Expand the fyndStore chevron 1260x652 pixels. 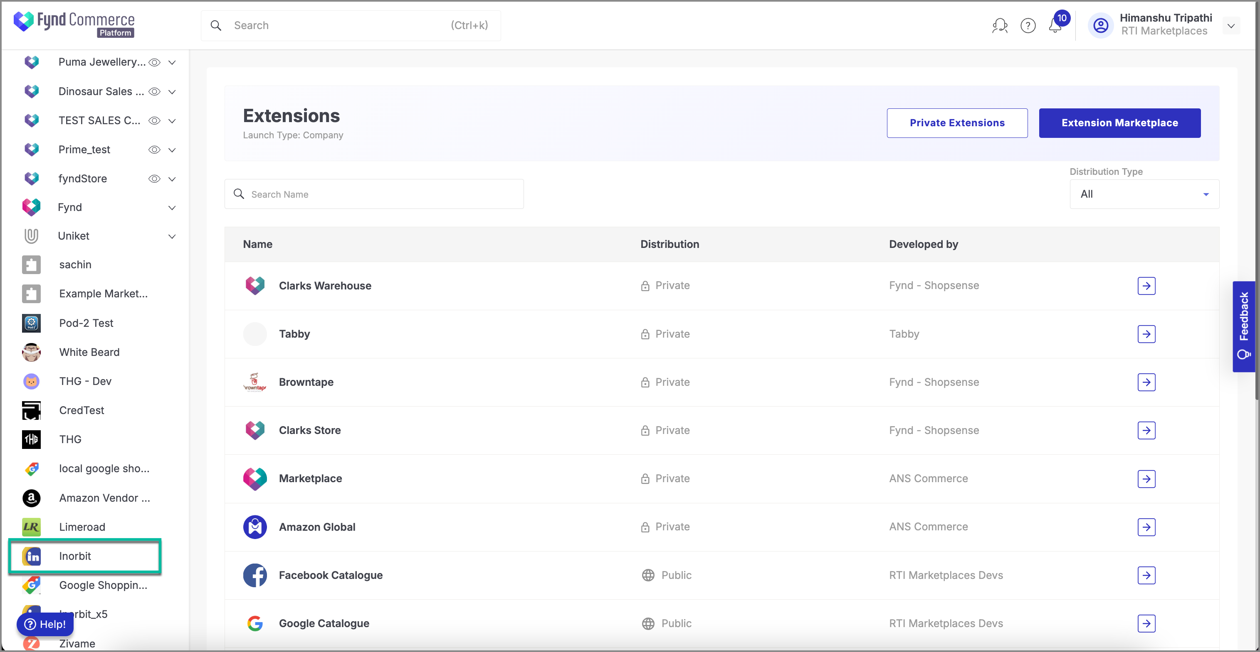click(172, 179)
